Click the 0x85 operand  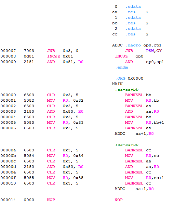(x=78, y=178)
